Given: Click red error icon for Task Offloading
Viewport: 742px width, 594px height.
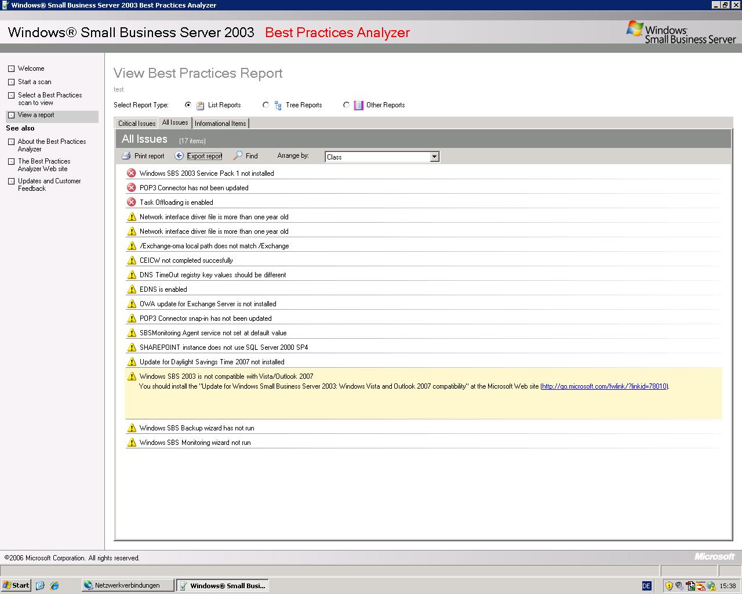Looking at the screenshot, I should [x=132, y=202].
